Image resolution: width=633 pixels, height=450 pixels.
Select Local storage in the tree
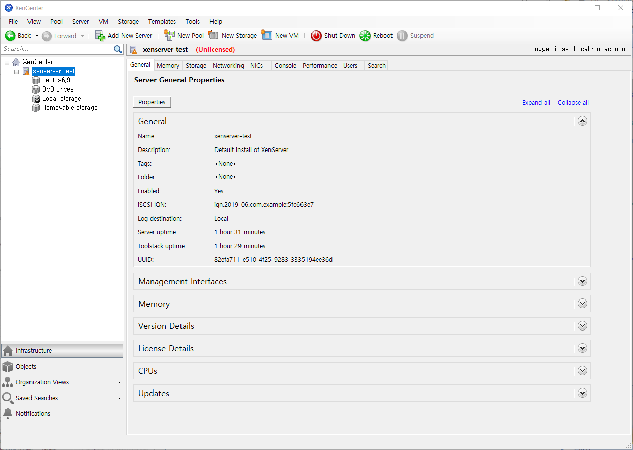click(62, 99)
